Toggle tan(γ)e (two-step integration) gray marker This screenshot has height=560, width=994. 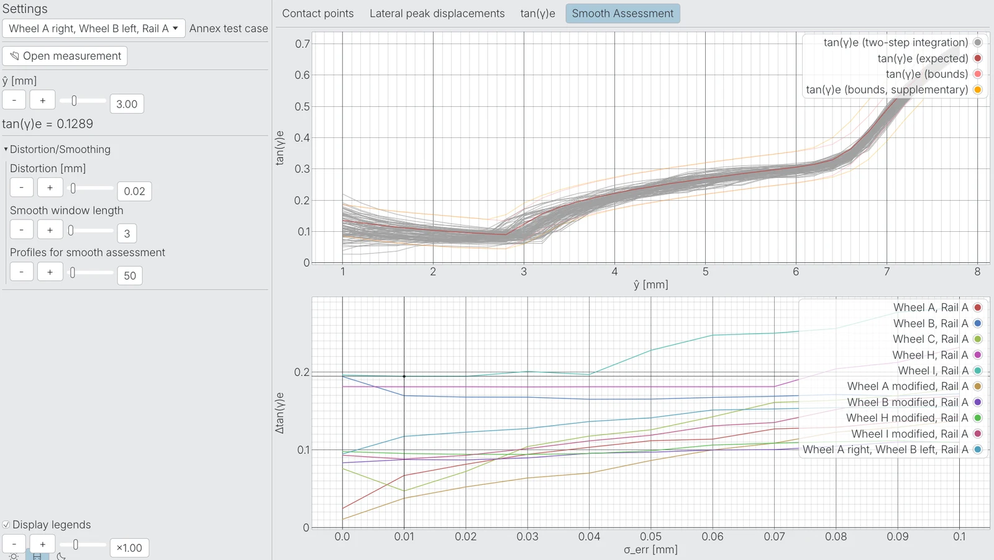point(977,42)
